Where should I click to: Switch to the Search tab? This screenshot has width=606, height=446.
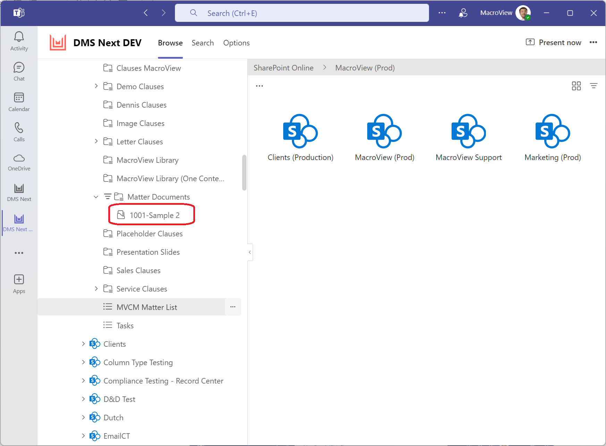[x=203, y=43]
